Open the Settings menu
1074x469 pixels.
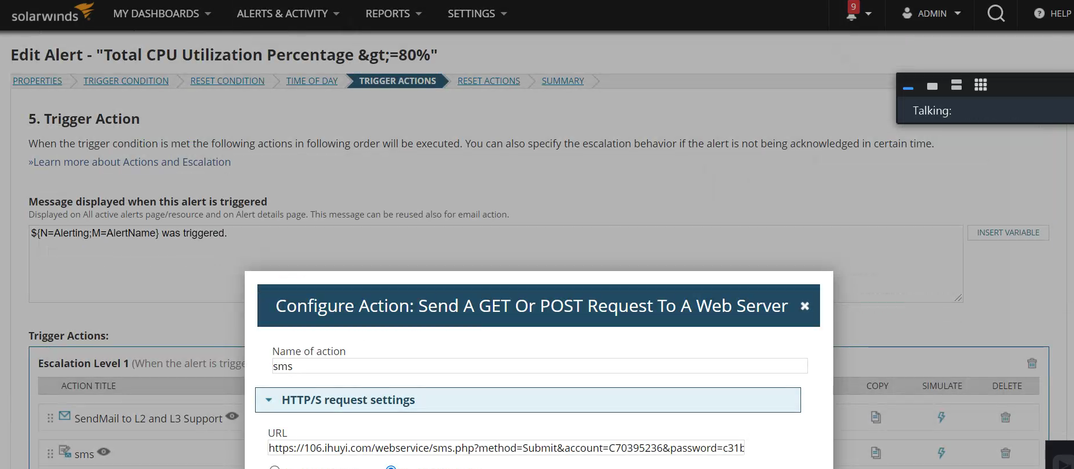pos(477,14)
